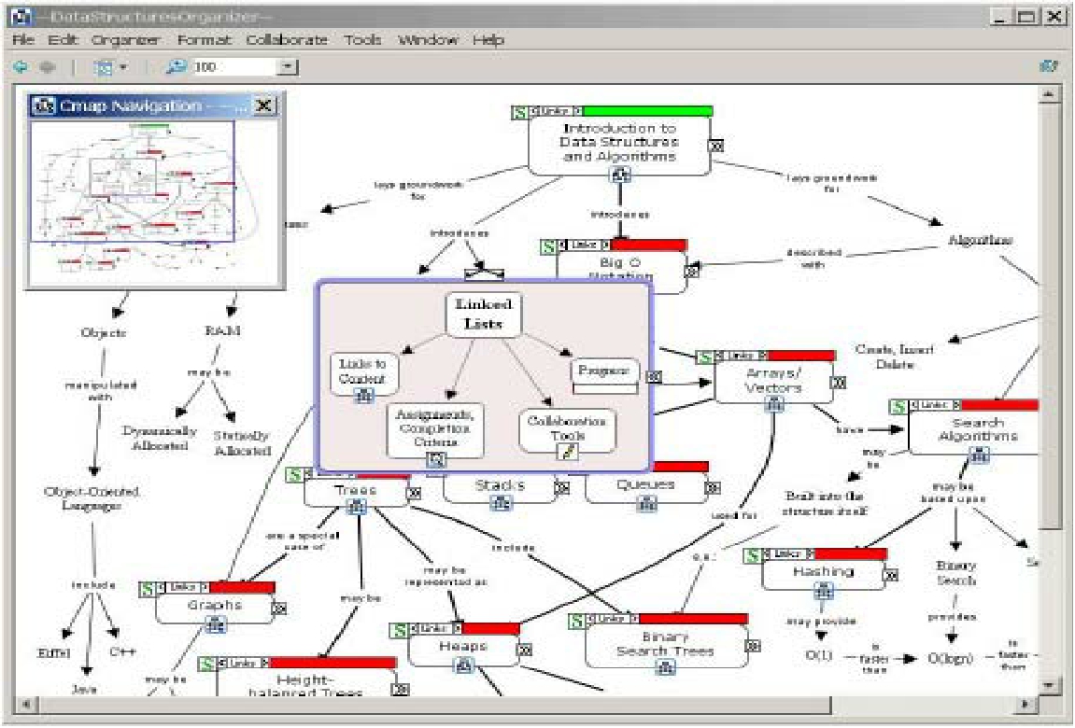The width and height of the screenshot is (1075, 728).
Task: Open the Help menu
Action: (488, 40)
